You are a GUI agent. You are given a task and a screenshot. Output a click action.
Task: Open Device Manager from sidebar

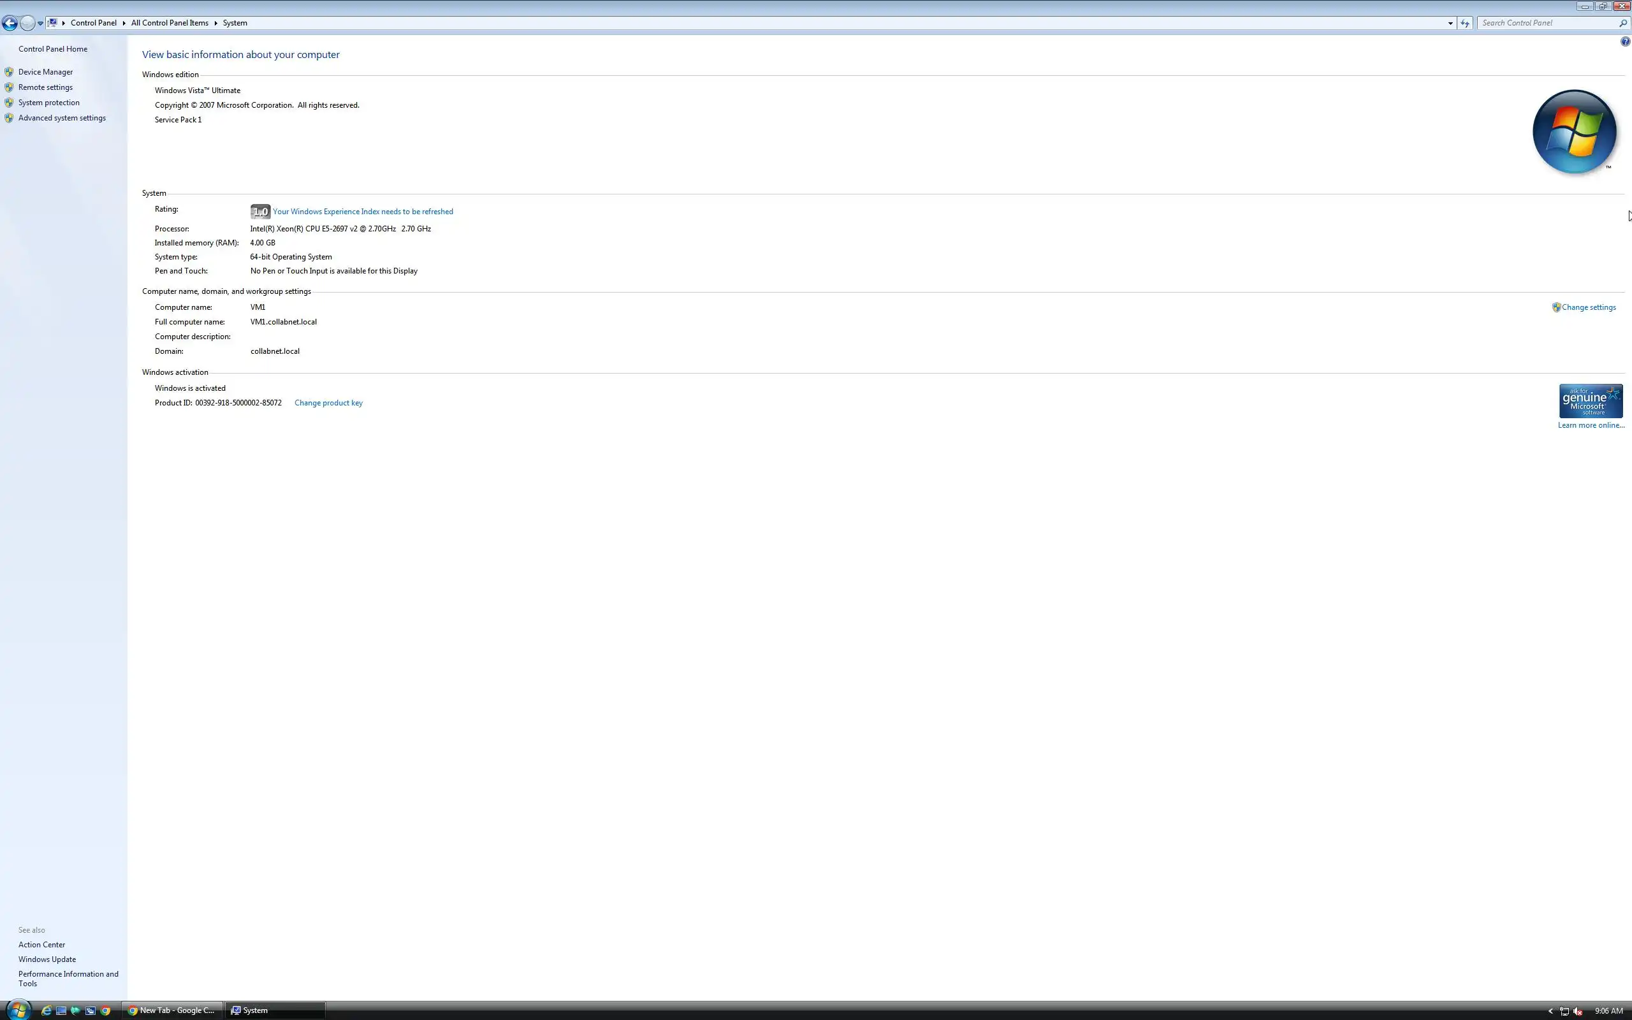[x=45, y=72]
